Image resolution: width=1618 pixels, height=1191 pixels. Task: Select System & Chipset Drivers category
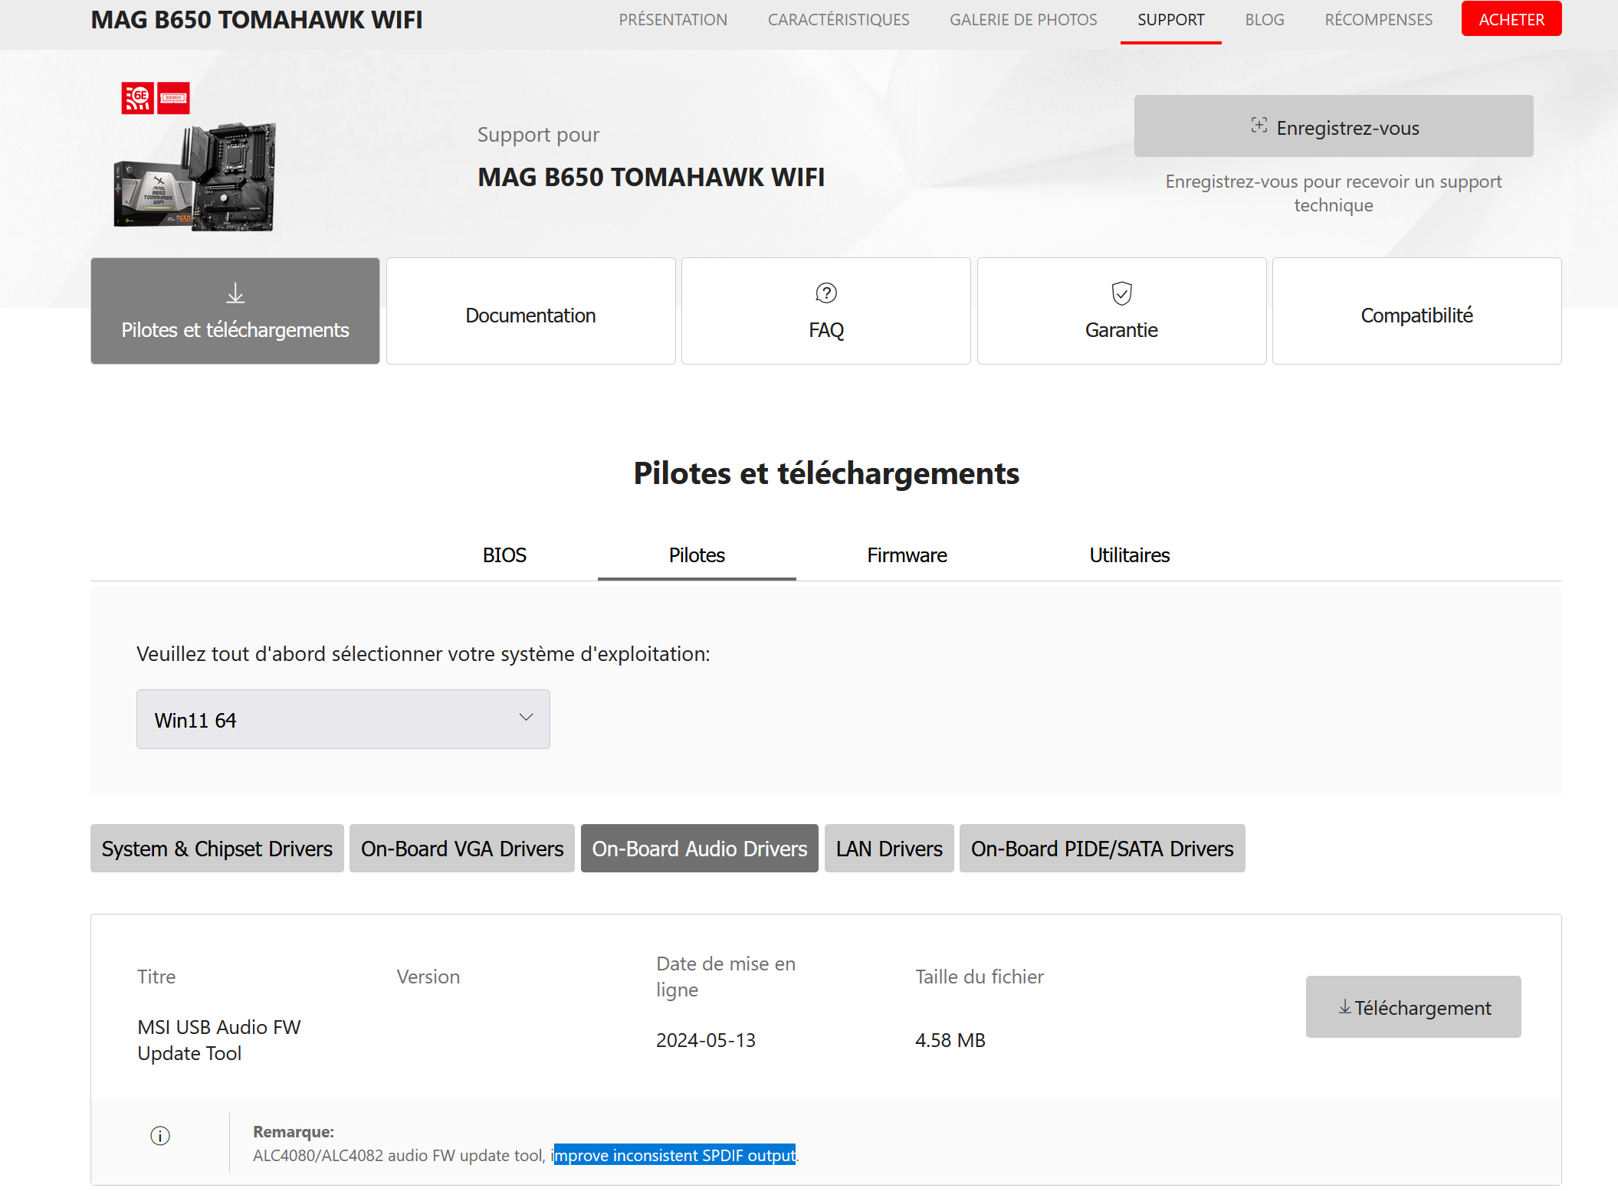pyautogui.click(x=217, y=849)
